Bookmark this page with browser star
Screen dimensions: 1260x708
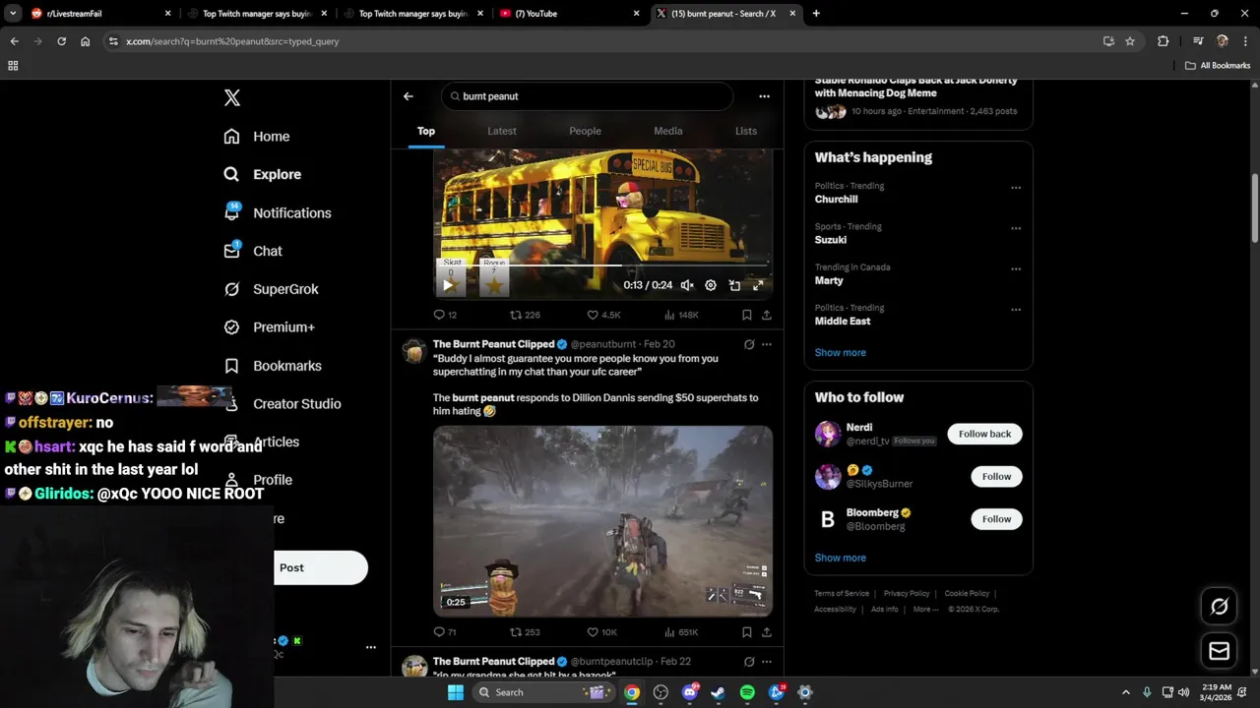[x=1130, y=41]
